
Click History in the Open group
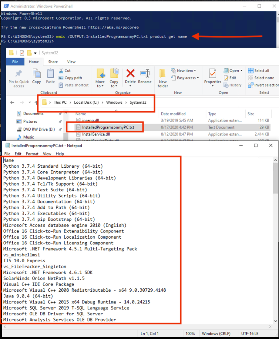232,85
